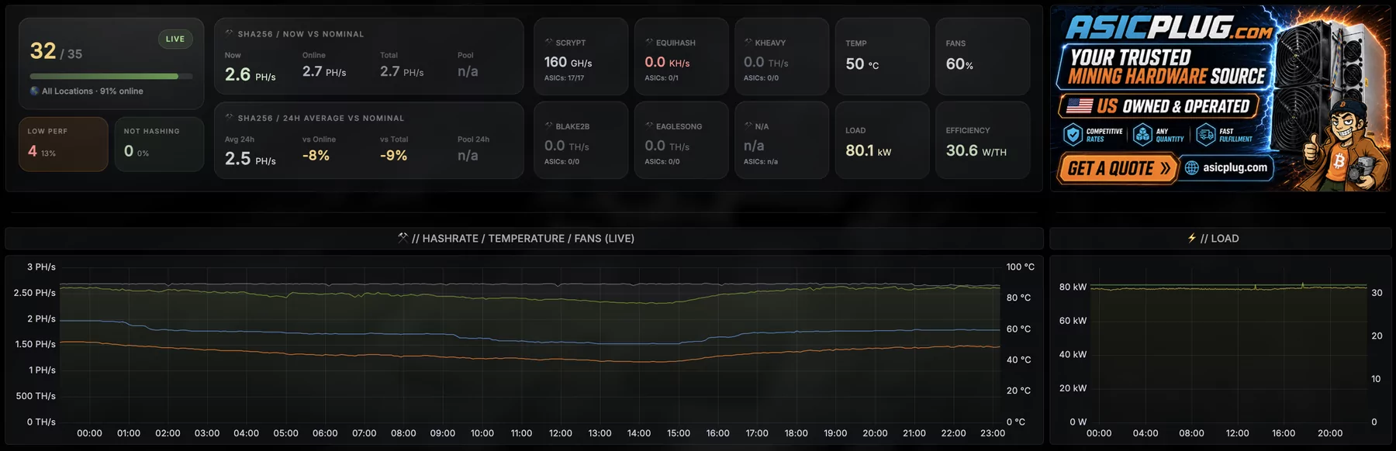1396x451 pixels.
Task: Select the EFFICIENCY 30.6 W/TH tile
Action: tap(983, 140)
